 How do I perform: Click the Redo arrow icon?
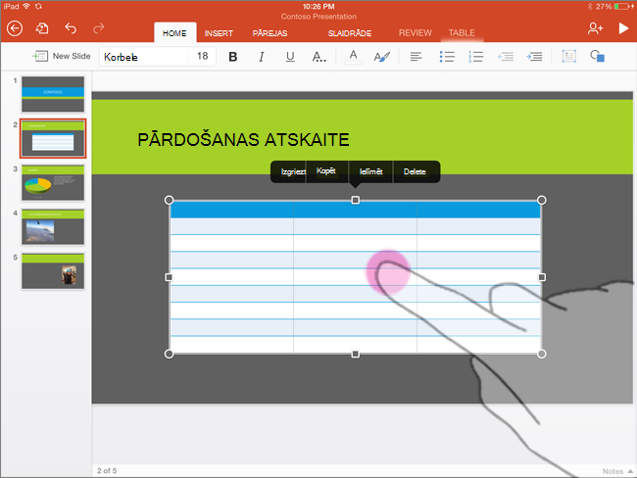click(x=99, y=28)
